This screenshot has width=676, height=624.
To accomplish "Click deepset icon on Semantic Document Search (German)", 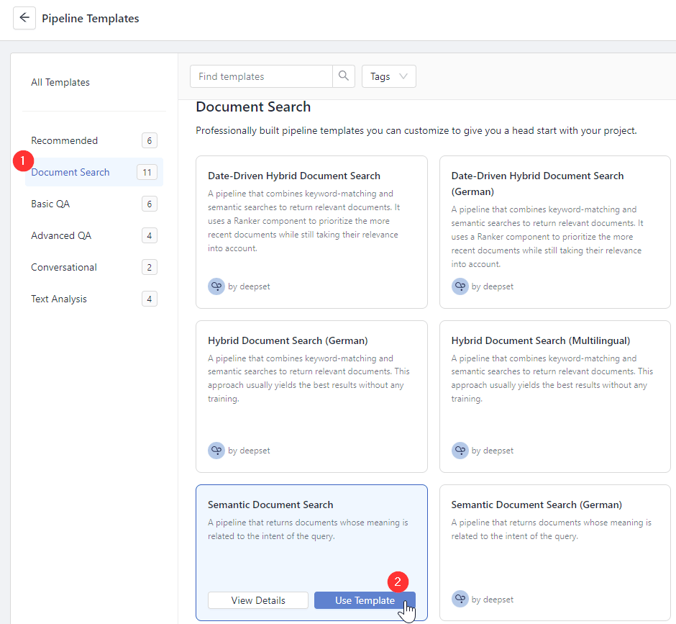I will 460,599.
